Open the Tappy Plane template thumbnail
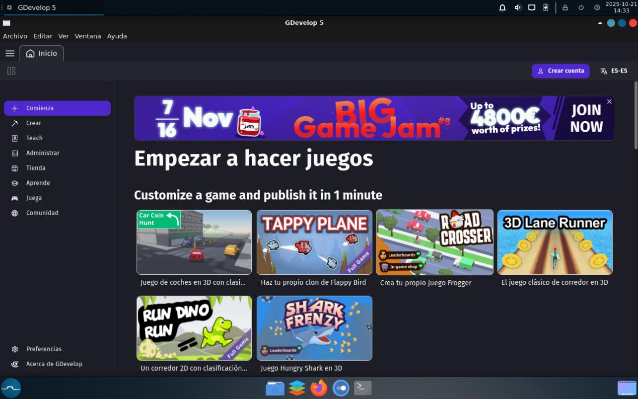Screen dimensions: 638x399 tap(314, 242)
